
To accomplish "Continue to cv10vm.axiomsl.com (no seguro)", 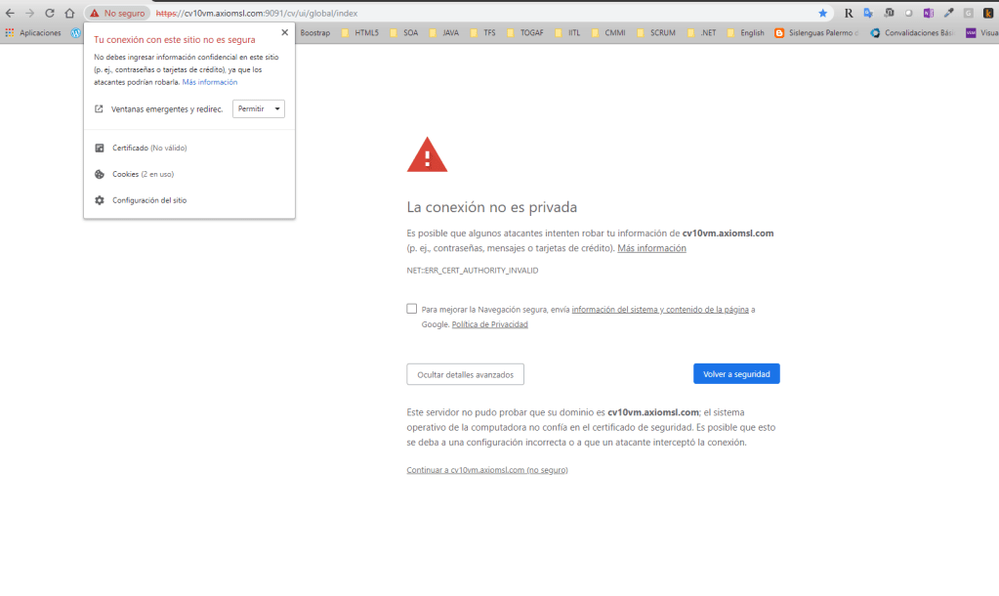I will coord(486,470).
